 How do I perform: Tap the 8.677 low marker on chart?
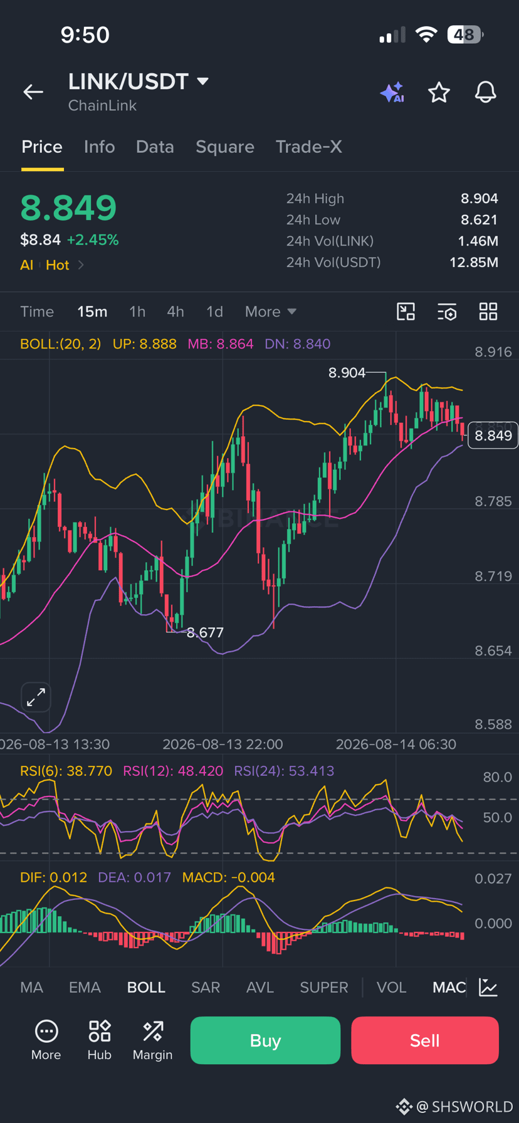205,632
